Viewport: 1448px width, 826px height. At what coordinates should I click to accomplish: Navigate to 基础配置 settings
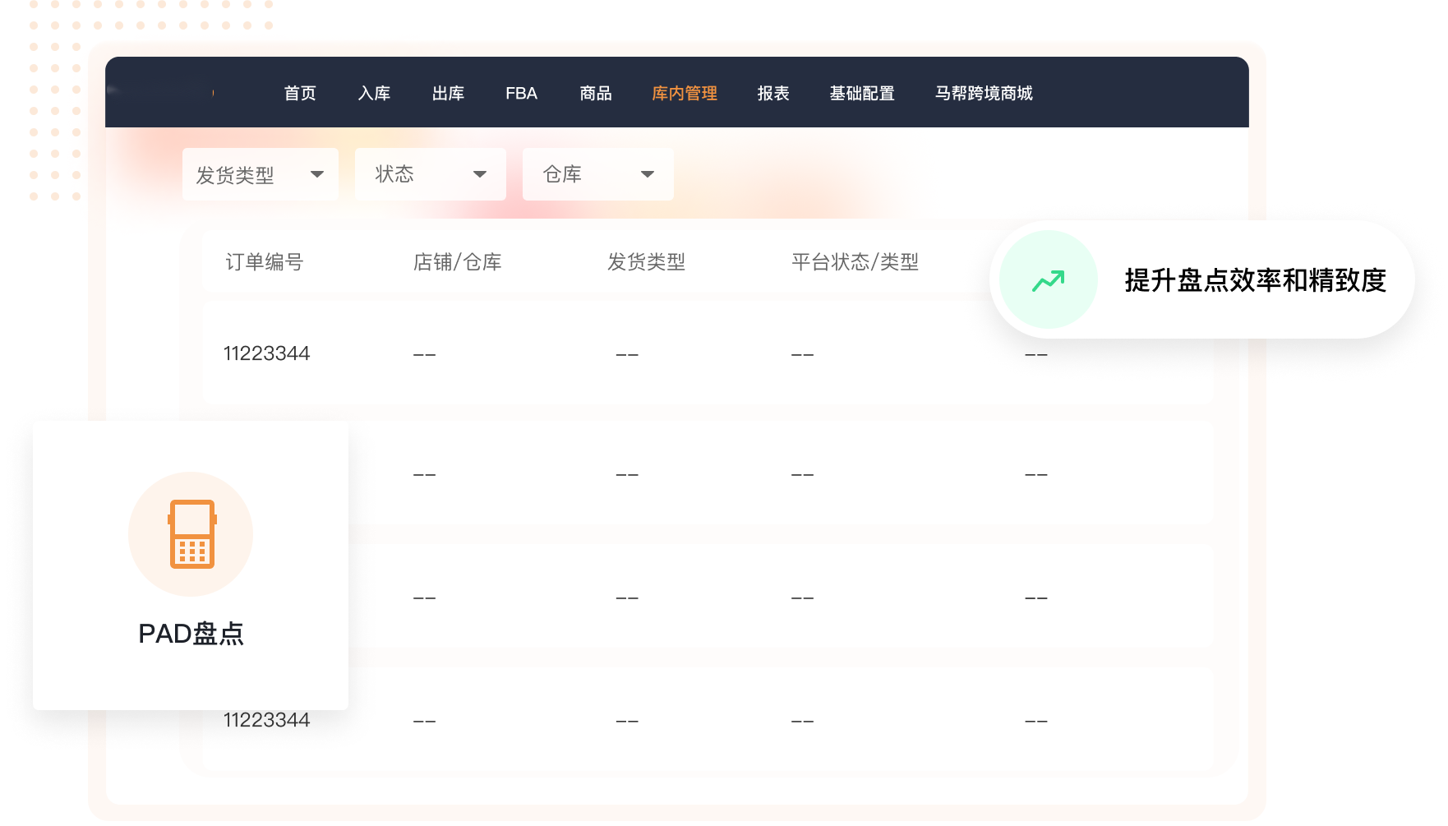point(862,94)
